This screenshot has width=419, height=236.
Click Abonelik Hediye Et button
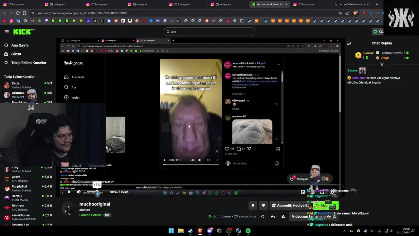pos(290,206)
